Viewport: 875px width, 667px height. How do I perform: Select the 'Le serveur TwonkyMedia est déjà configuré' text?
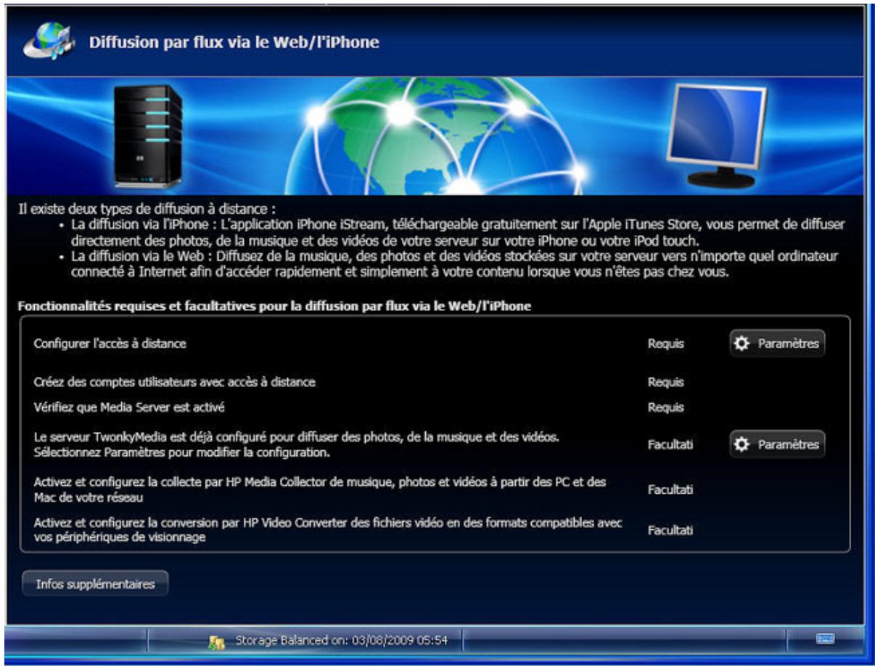296,445
